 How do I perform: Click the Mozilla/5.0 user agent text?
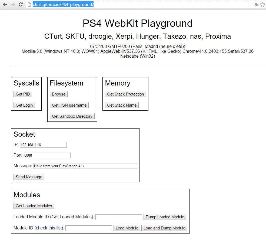137,51
